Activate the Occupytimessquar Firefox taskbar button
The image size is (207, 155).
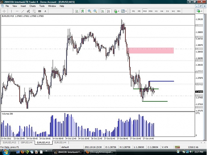click(100, 152)
